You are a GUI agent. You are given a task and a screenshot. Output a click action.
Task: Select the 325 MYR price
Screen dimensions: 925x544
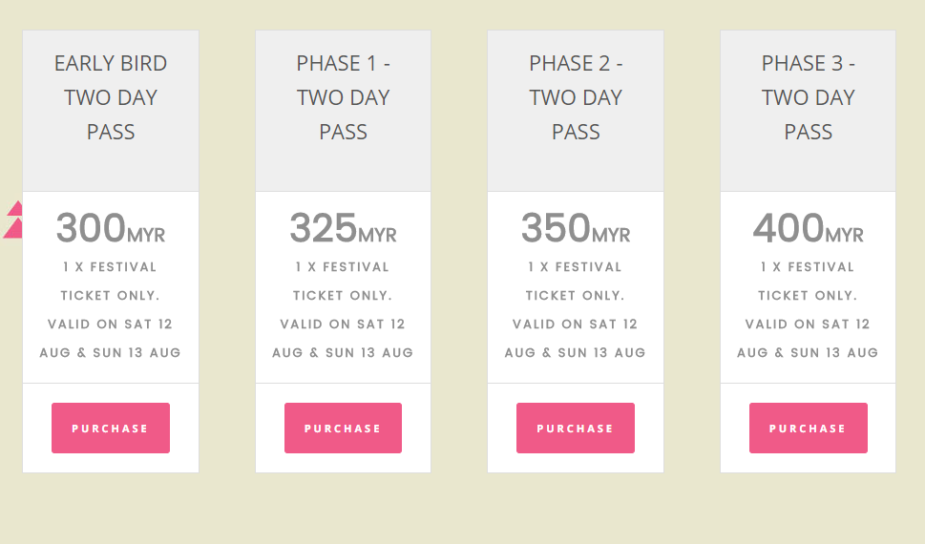click(343, 229)
